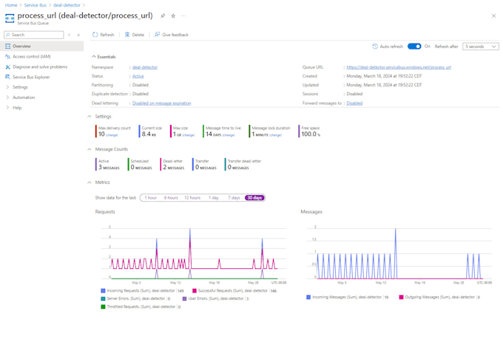The height and width of the screenshot is (345, 503).
Task: Mark queue as favorite with star icon
Action: point(173,16)
